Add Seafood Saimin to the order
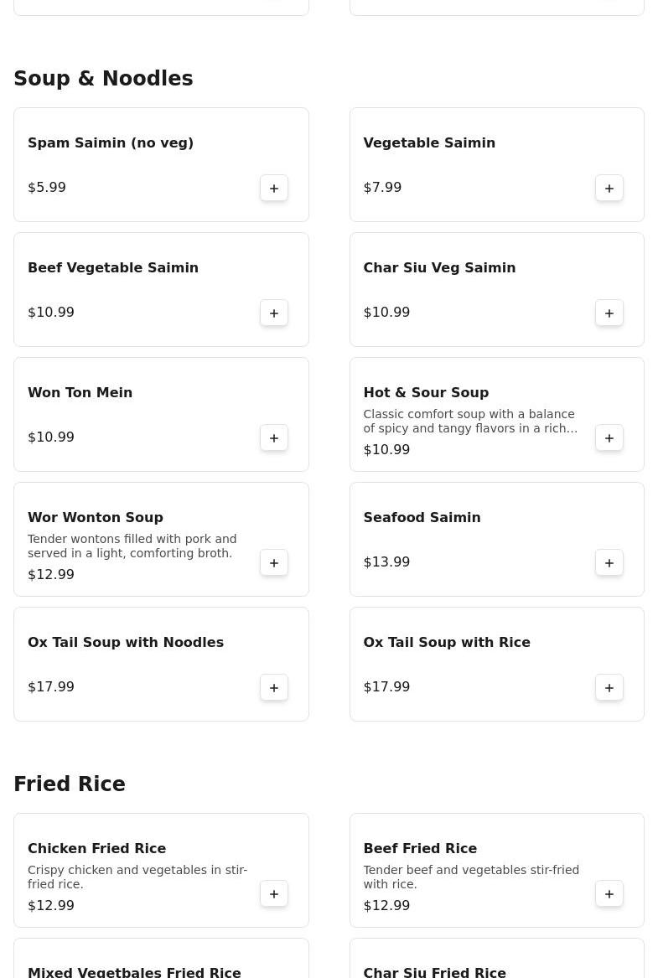Viewport: 658px width, 978px height. (609, 563)
